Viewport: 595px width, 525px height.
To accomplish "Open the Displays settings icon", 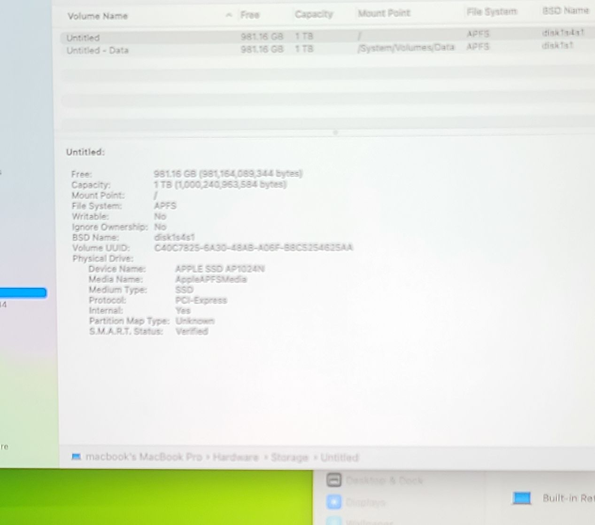I will click(x=334, y=502).
